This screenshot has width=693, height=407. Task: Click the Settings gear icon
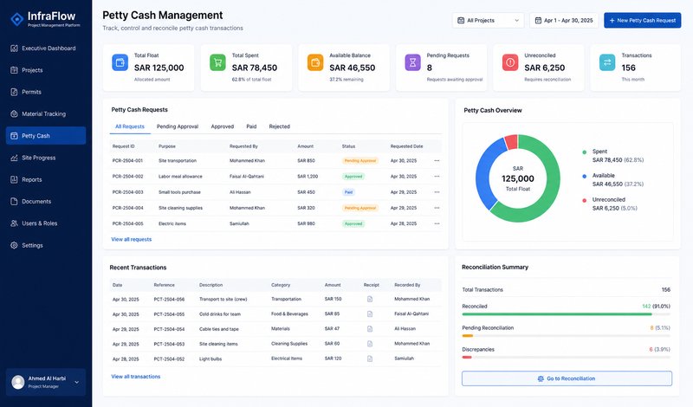14,245
